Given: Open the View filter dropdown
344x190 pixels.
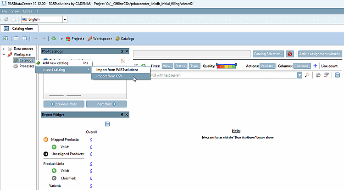Looking at the screenshot, I should [167, 66].
